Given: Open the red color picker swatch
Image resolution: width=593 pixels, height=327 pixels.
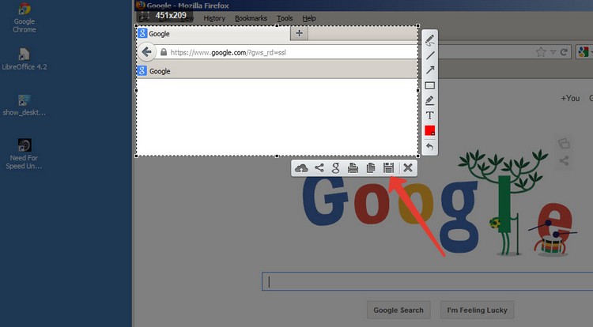Looking at the screenshot, I should coord(429,130).
